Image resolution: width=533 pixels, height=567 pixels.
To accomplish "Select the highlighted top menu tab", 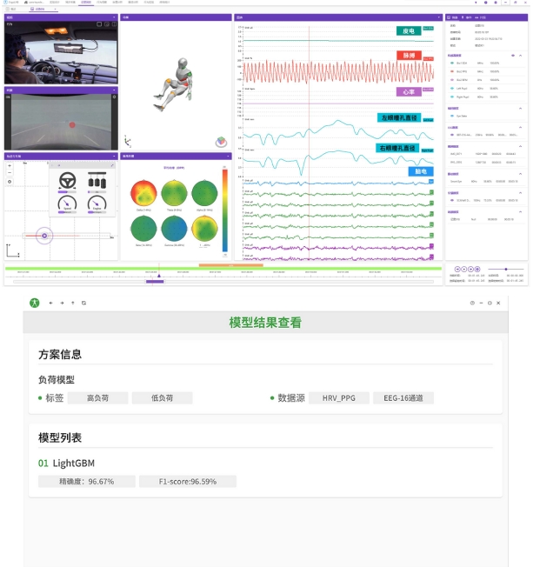I will coord(86,2).
